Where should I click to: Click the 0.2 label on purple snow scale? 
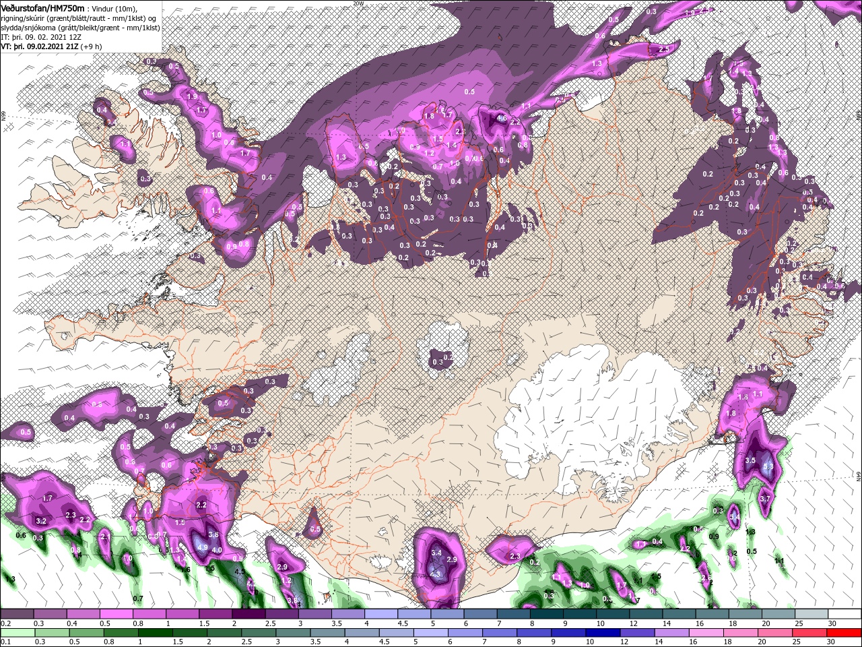[6, 623]
